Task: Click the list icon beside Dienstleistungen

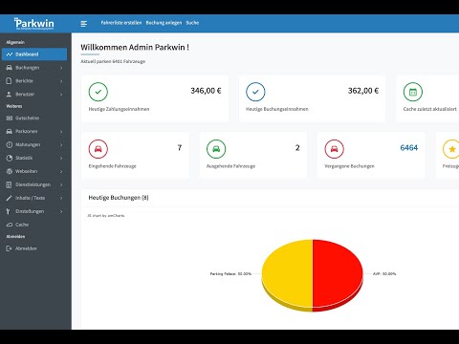Action: (10, 184)
